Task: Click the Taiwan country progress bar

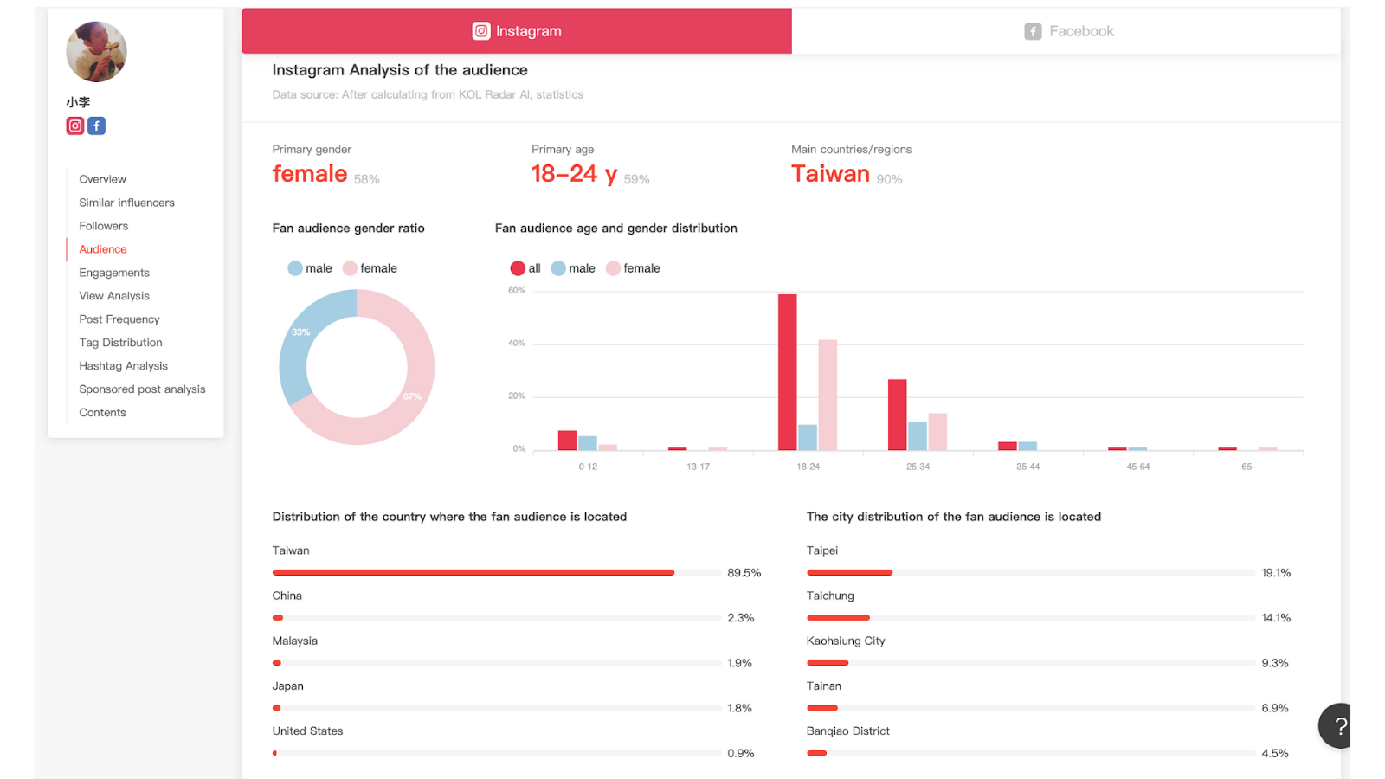Action: 496,573
